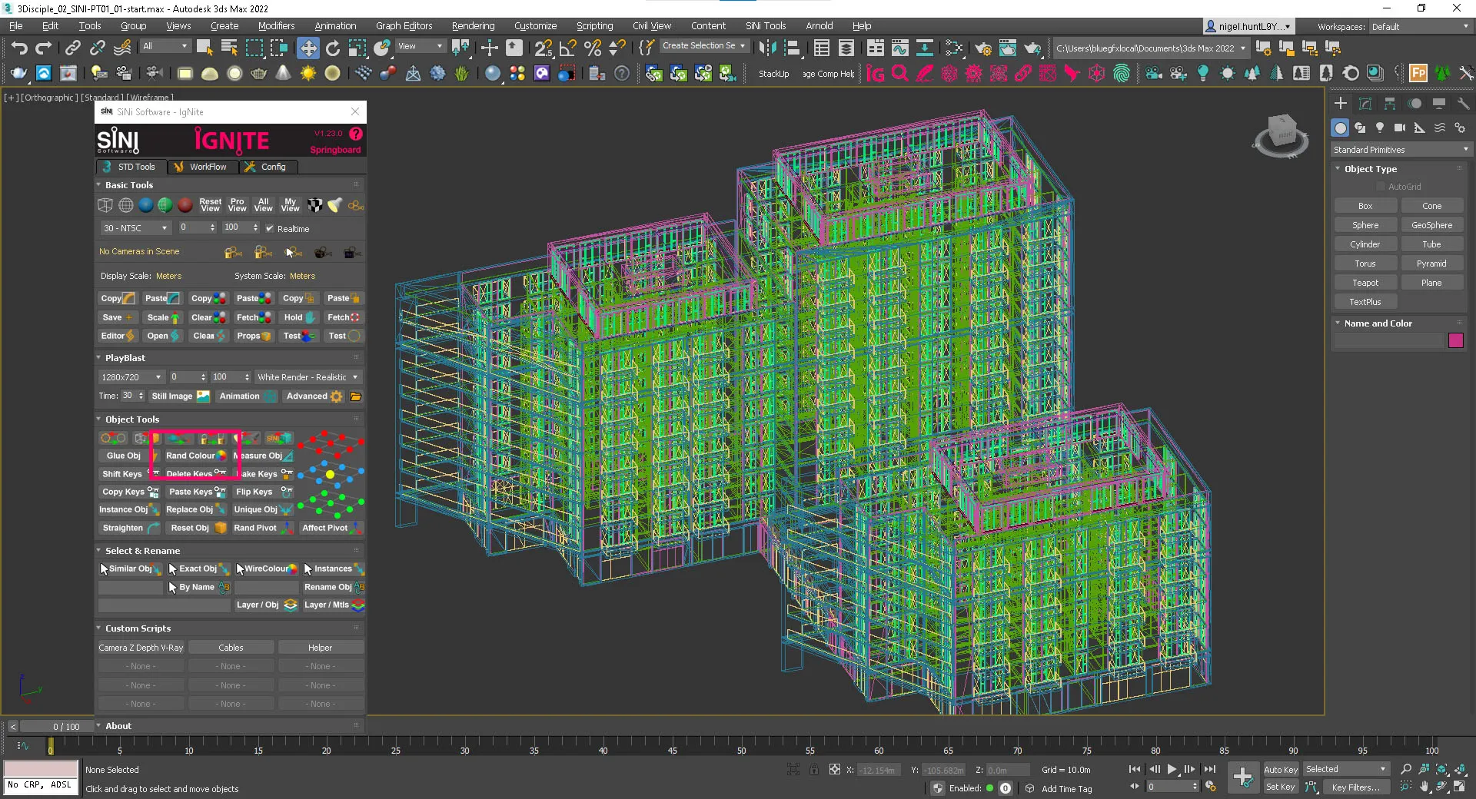The width and height of the screenshot is (1476, 799).
Task: Open the PlayBlast output folder icon
Action: click(356, 396)
